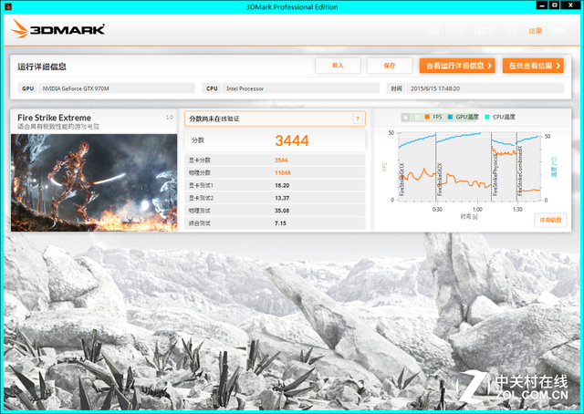
Task: Toggle the gray switch left of FPS legend
Action: (x=405, y=118)
